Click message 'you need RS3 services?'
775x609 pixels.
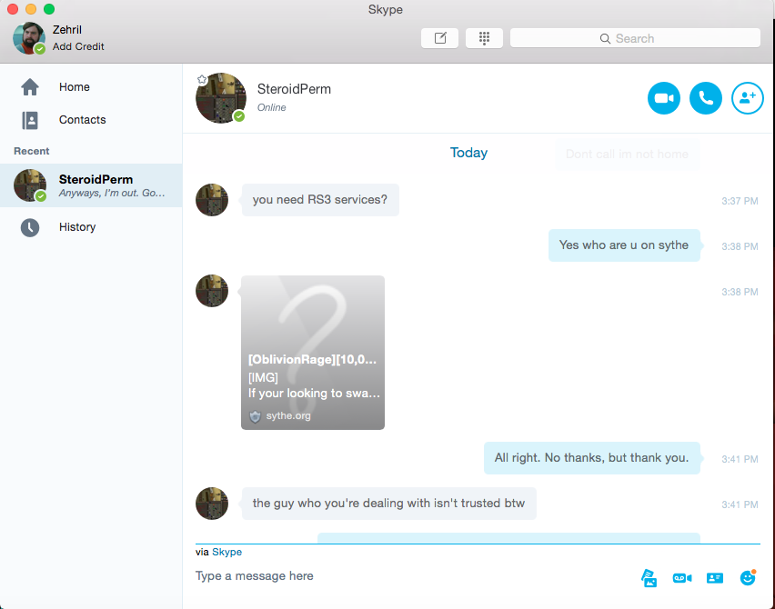(x=320, y=200)
